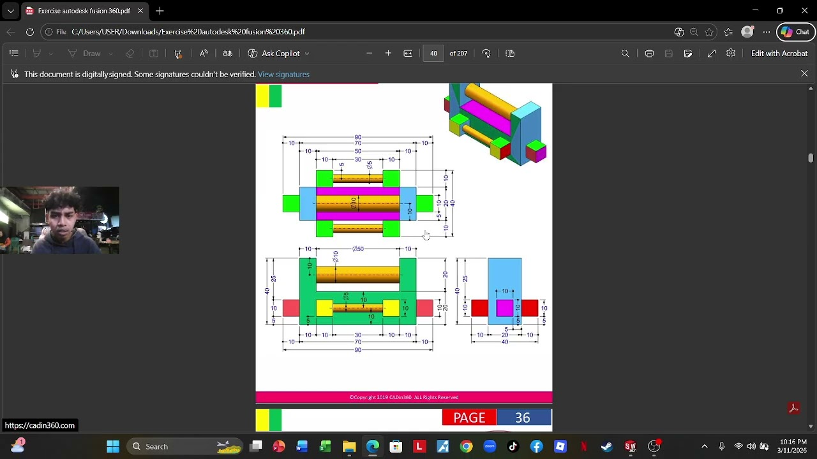
Task: Toggle the page view layout icon
Action: [510, 54]
